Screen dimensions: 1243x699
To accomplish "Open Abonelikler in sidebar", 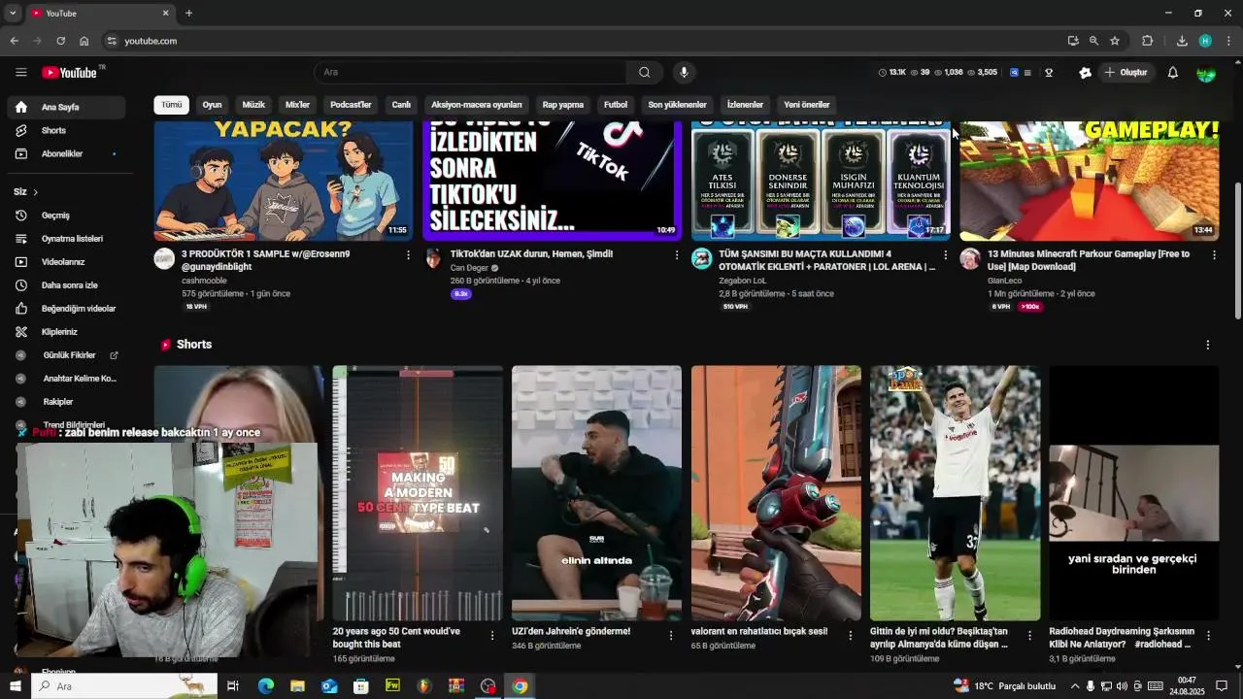I will pos(66,153).
